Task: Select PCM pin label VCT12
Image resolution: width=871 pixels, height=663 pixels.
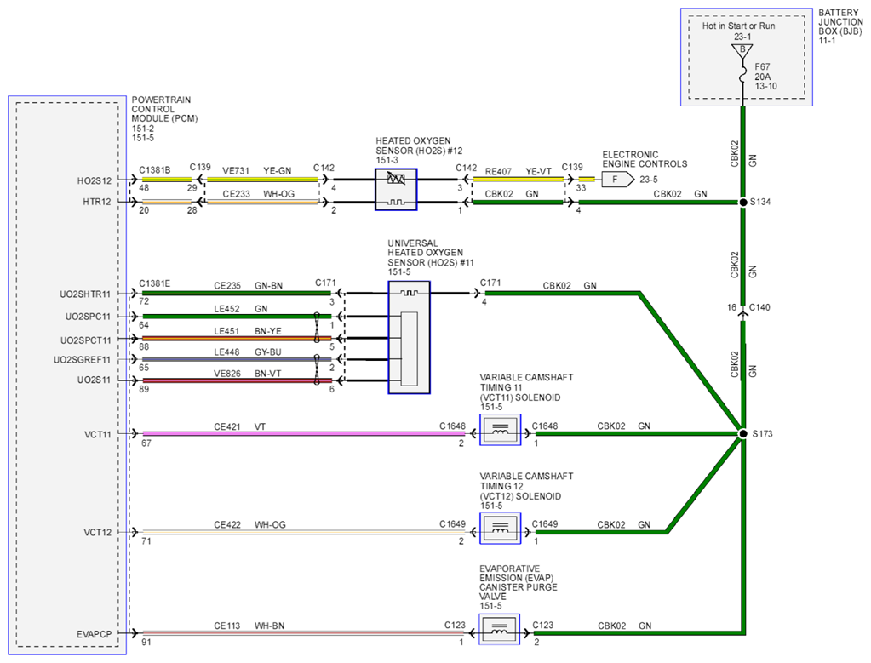Action: [x=98, y=532]
